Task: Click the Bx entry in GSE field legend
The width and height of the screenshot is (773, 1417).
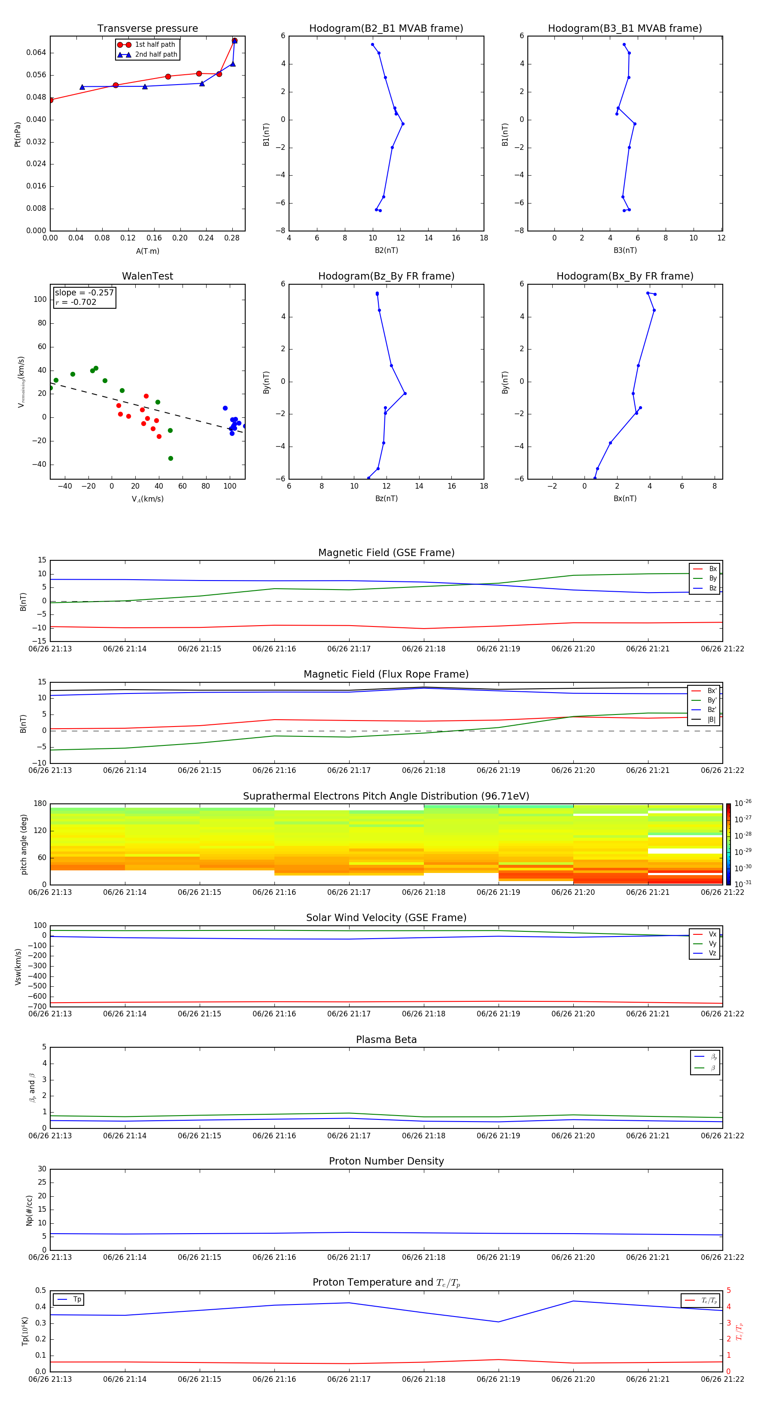Action: coord(705,569)
